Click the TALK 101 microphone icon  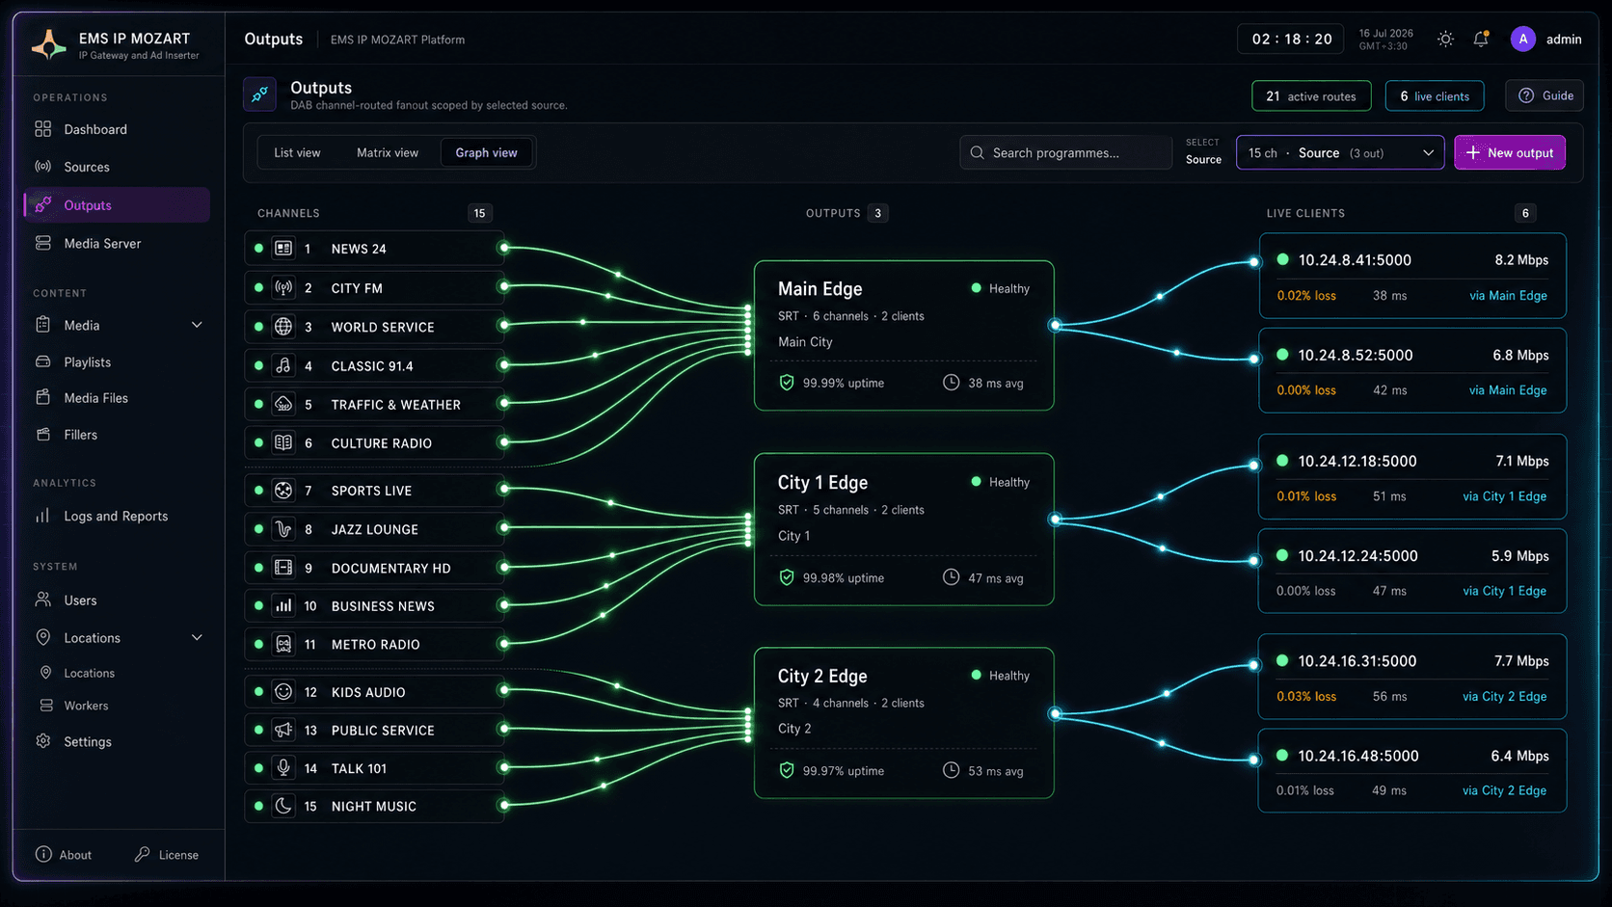[x=283, y=768]
